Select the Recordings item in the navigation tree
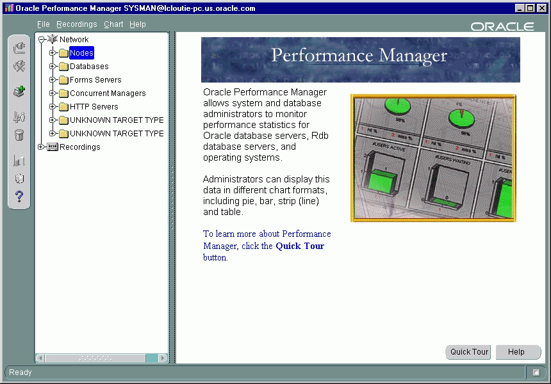Viewport: 551px width, 384px height. [x=79, y=147]
